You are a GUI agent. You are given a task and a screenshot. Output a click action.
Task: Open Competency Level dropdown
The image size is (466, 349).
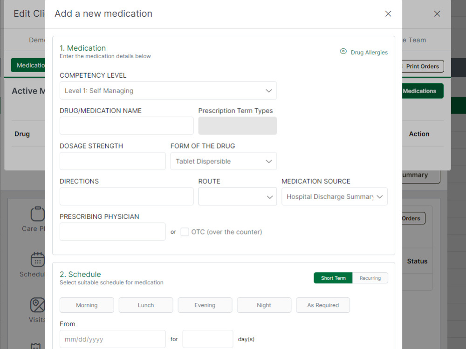168,91
